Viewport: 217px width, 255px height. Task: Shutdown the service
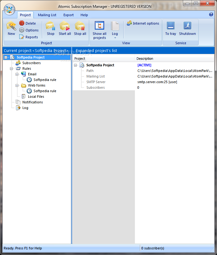(x=187, y=28)
